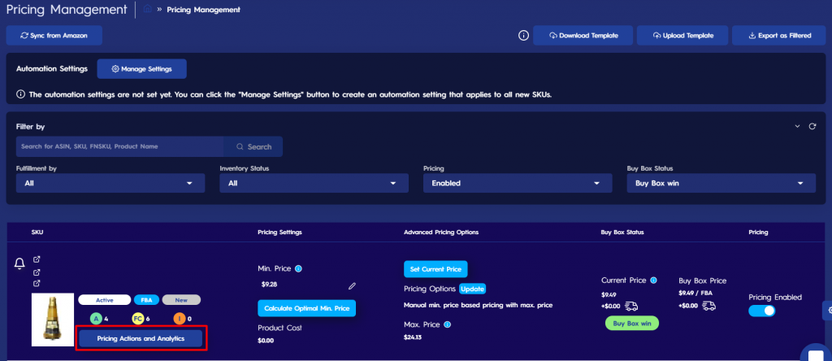This screenshot has height=361, width=832.
Task: Click the Manual min. price based pricing text
Action: 479,305
